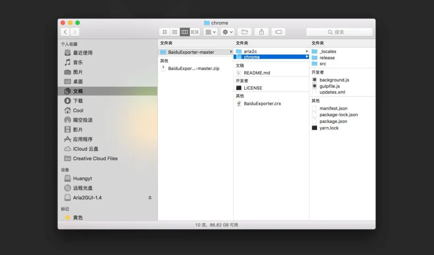Screen dimensions: 434x255
Task: Switch Finder to icon view
Action: 164,32
